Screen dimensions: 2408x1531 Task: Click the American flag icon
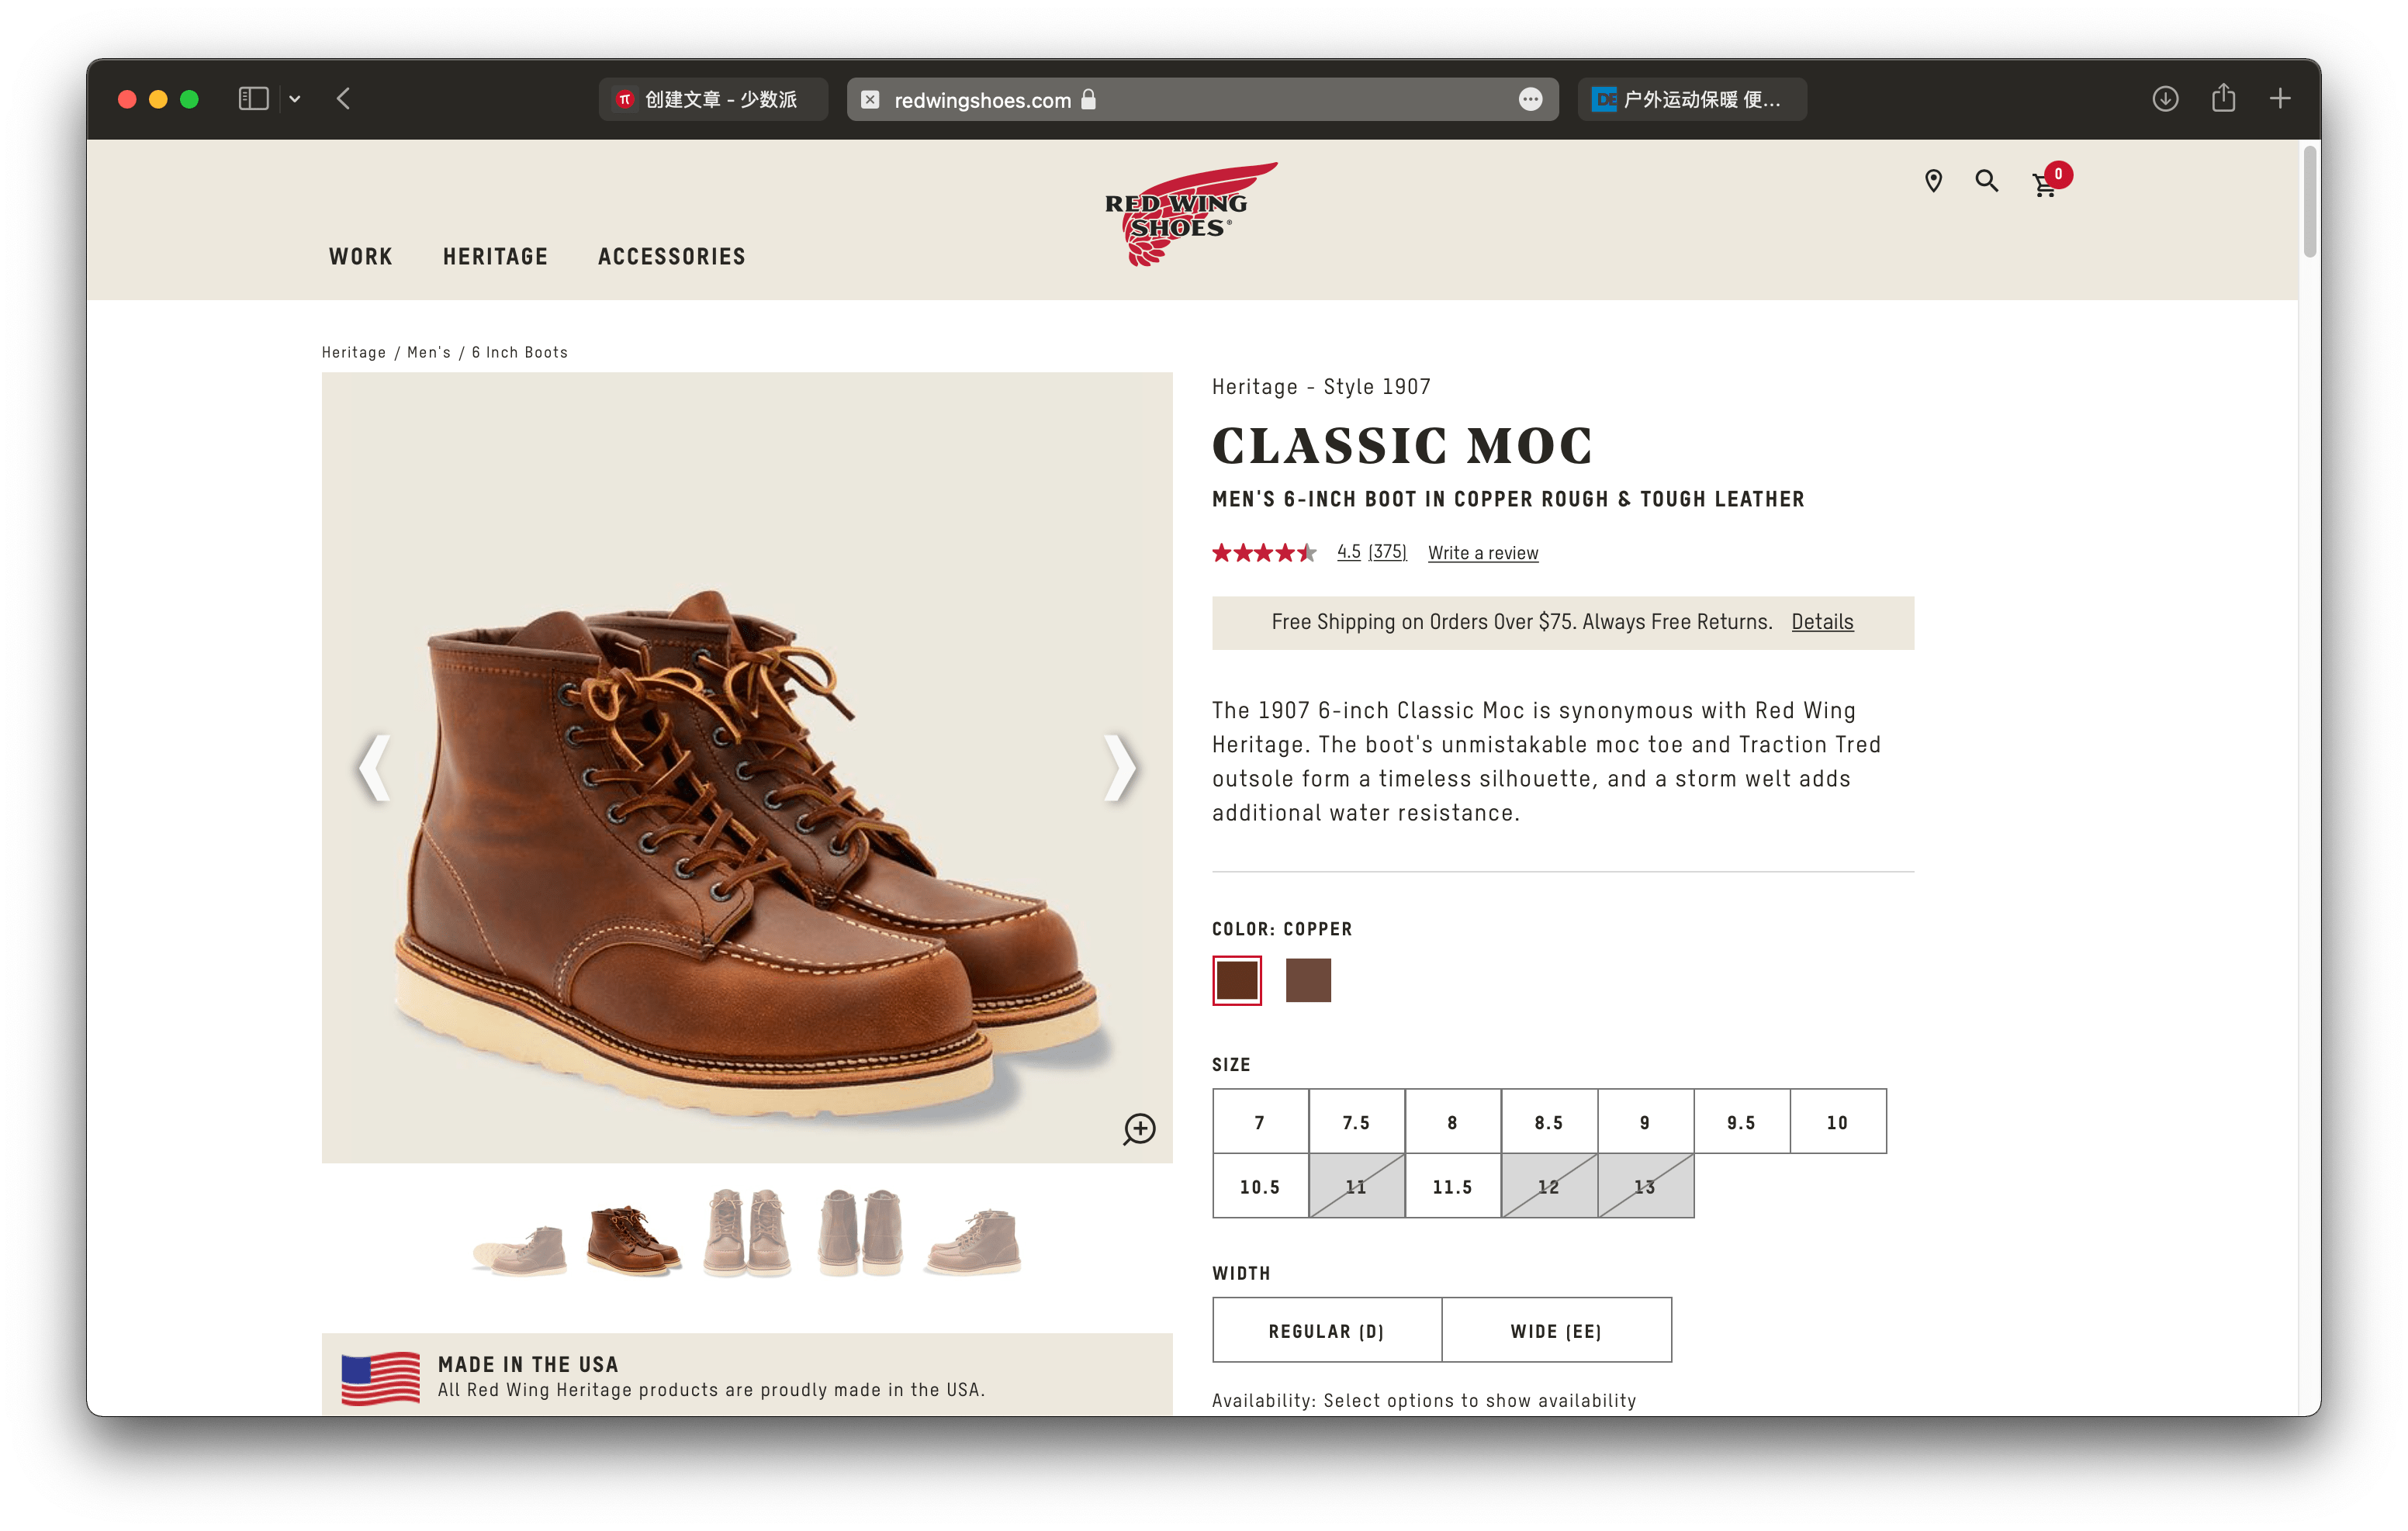380,1378
